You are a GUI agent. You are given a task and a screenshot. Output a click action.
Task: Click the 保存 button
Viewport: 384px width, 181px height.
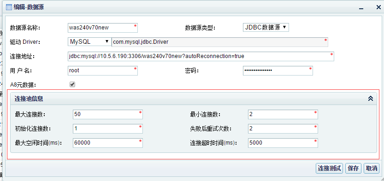(x=354, y=168)
